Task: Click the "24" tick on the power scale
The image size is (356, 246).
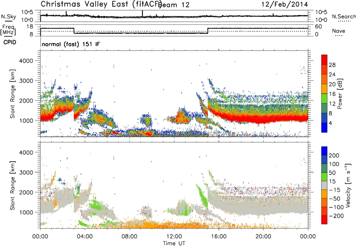Action: coord(332,75)
